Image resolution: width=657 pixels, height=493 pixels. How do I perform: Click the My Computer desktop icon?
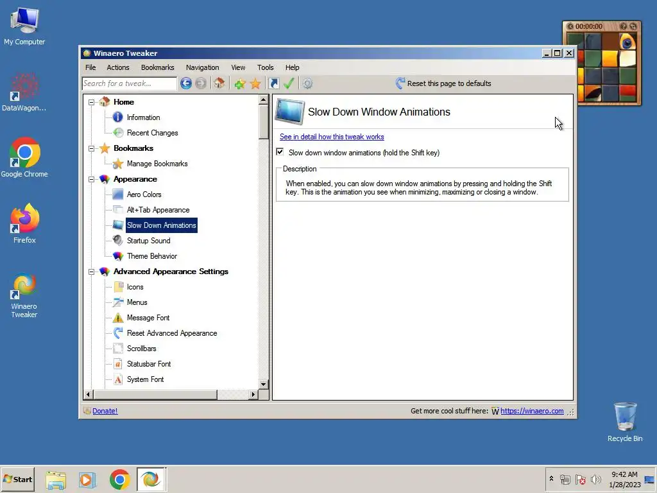click(24, 26)
